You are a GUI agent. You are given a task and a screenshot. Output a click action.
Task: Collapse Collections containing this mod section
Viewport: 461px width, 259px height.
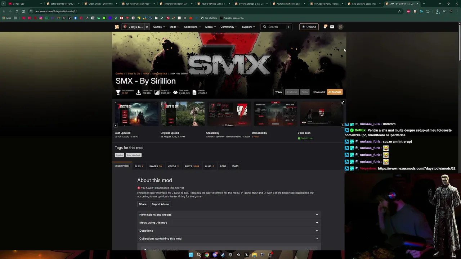coord(229,238)
